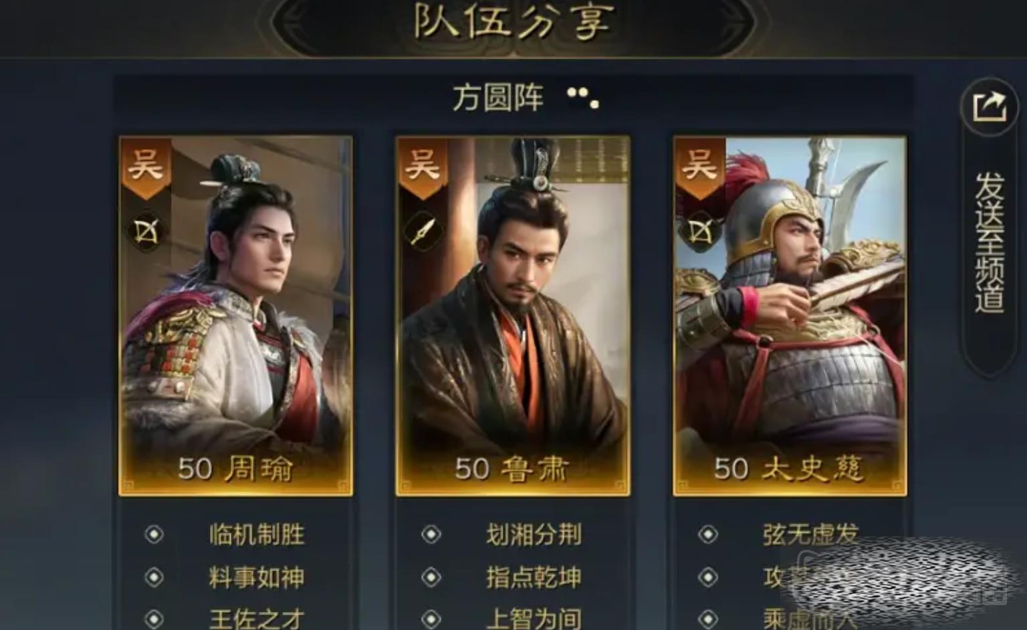The width and height of the screenshot is (1027, 630).
Task: Select the 料事如神 skill
Action: click(x=257, y=577)
